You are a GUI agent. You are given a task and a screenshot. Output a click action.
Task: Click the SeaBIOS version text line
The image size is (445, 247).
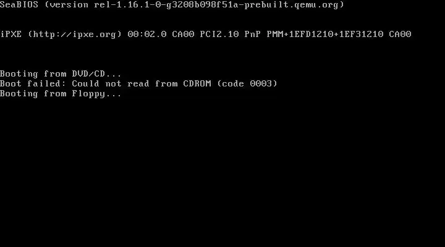coord(172,4)
